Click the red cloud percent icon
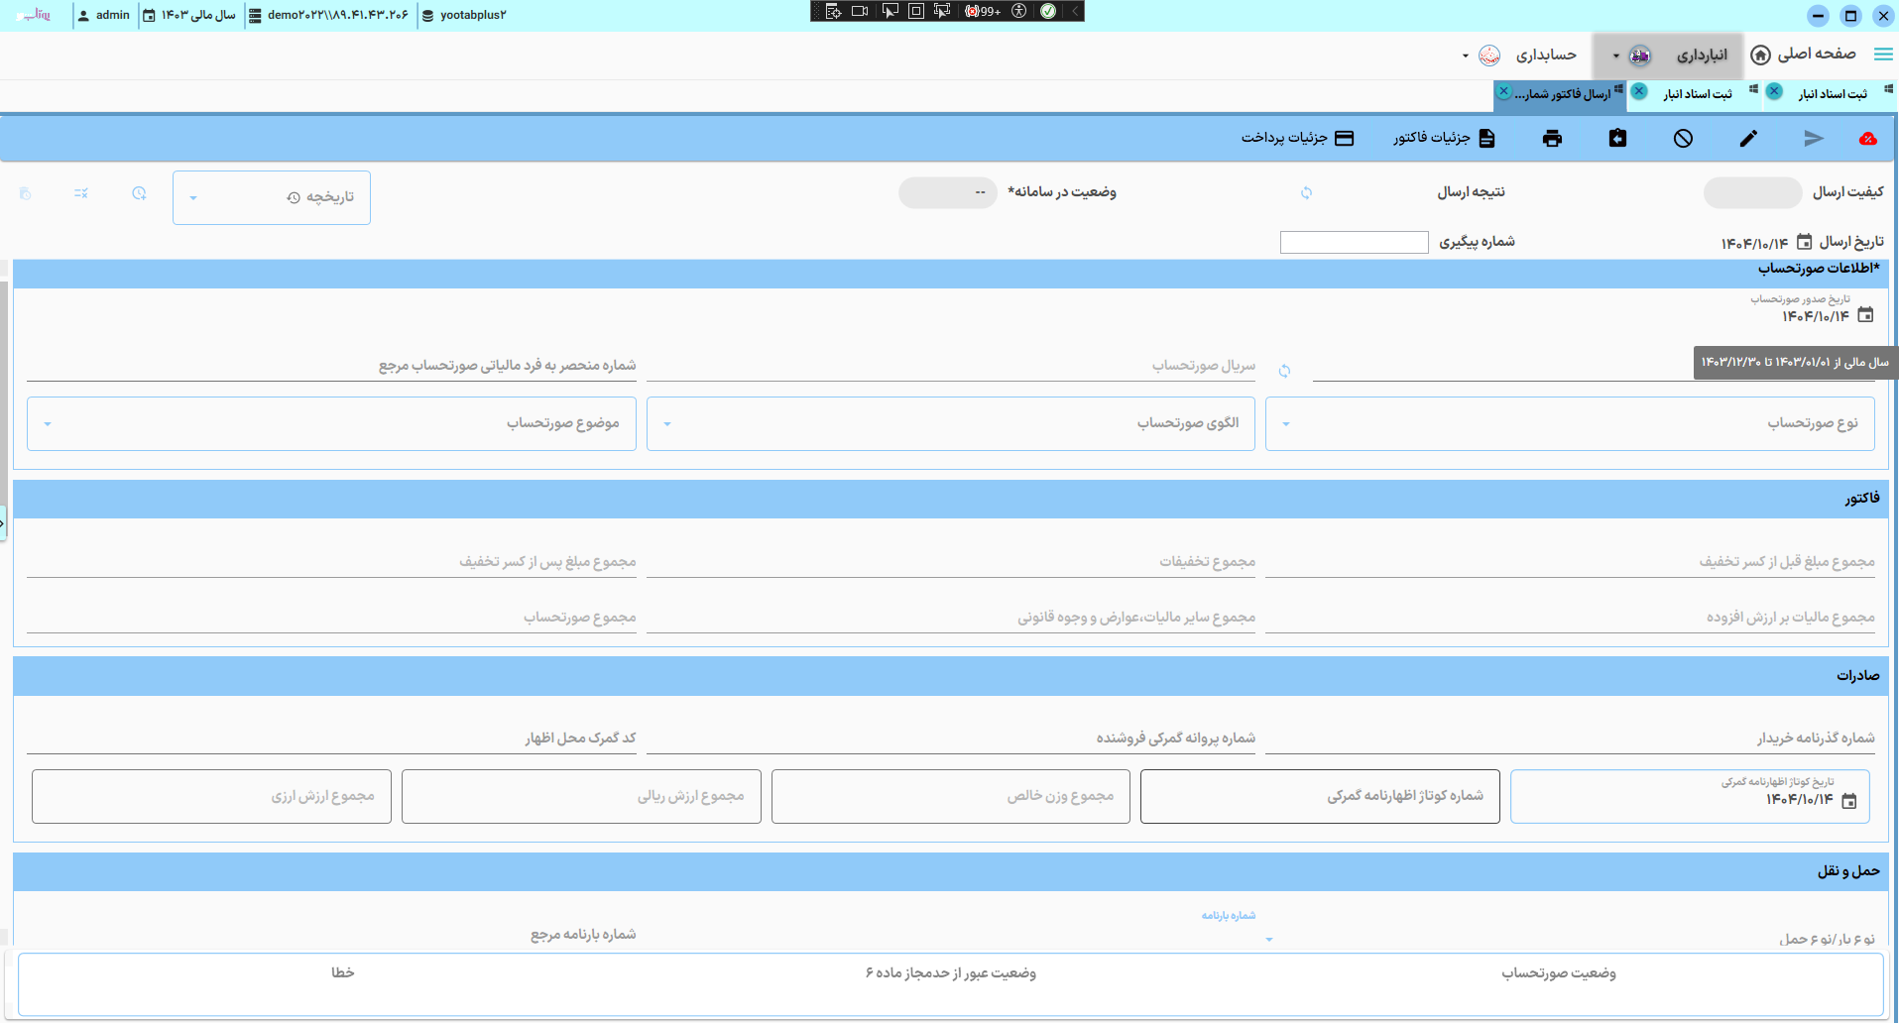This screenshot has height=1023, width=1899. (1867, 139)
